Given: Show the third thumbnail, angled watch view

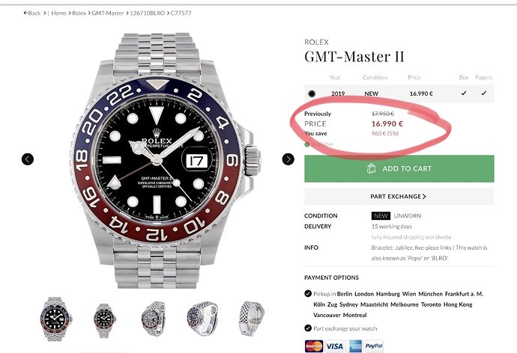Looking at the screenshot, I should 154,318.
